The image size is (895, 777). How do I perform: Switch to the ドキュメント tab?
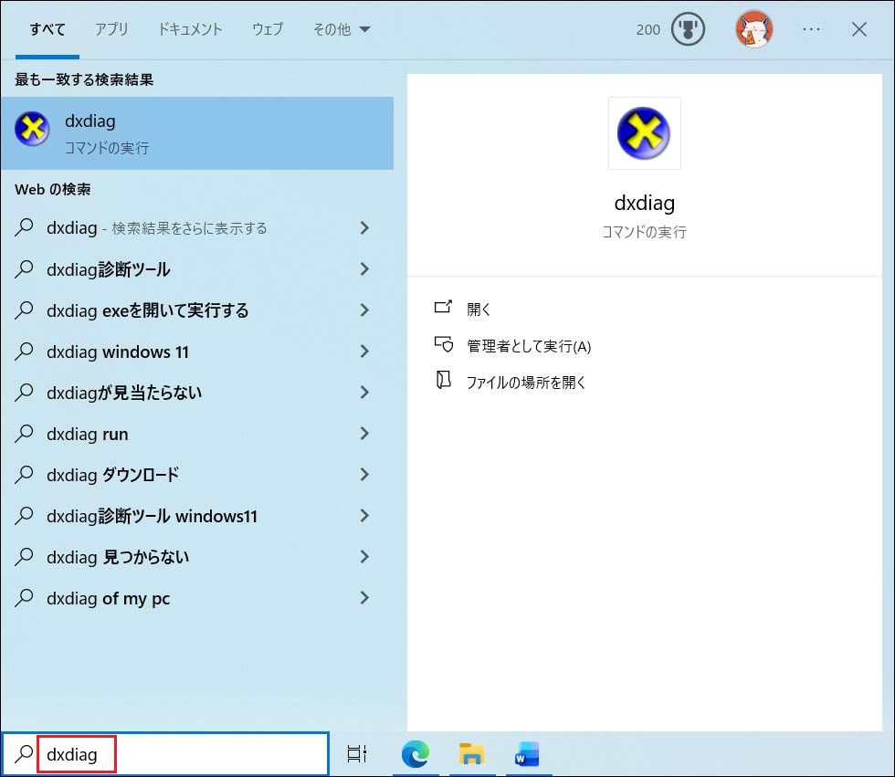click(x=190, y=28)
